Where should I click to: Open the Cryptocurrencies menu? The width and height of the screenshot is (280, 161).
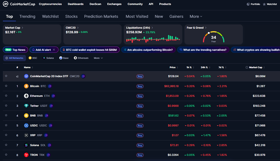pos(50,4)
